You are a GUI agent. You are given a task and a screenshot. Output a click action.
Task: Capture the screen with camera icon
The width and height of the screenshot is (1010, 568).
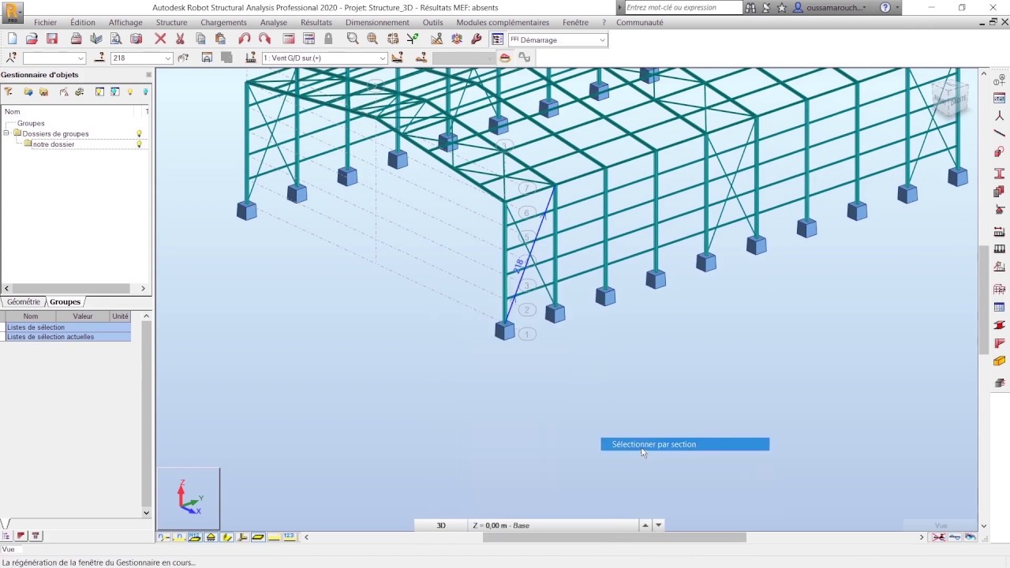point(136,39)
